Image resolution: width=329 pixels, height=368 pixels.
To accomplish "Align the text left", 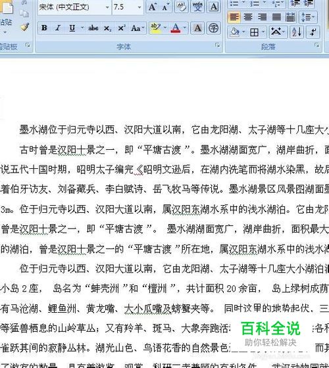I will pyautogui.click(x=234, y=17).
